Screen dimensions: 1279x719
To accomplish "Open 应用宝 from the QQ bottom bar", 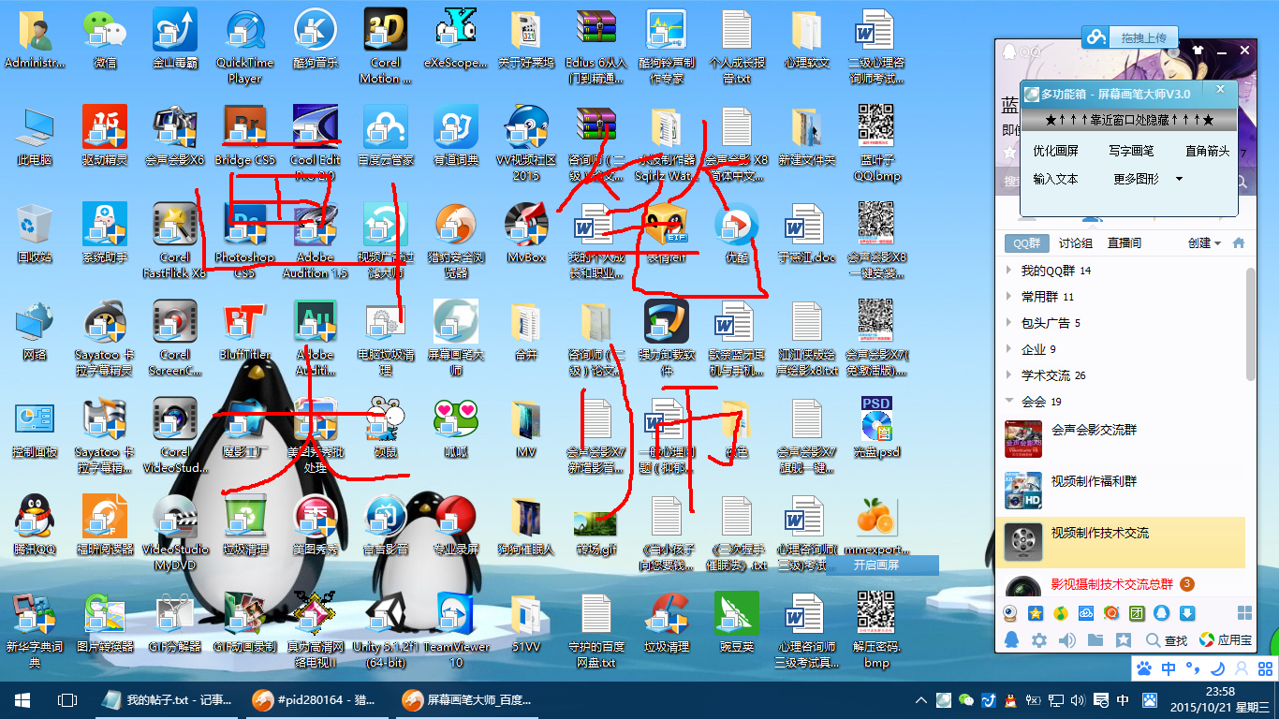I will [1226, 640].
